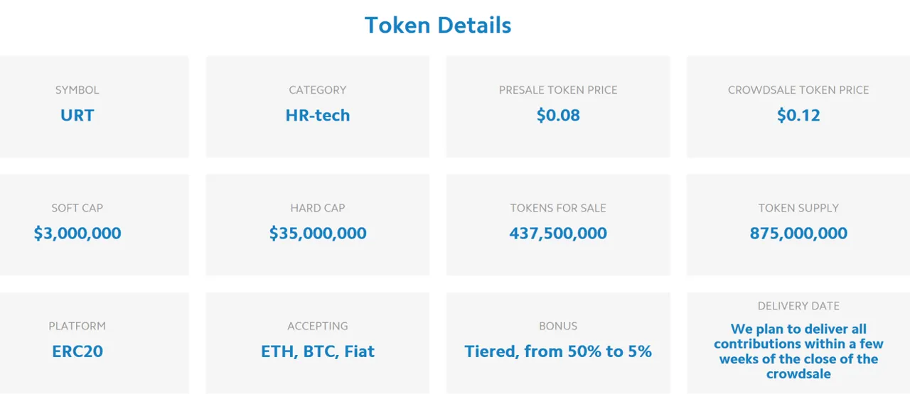Select the $3,000,000 soft cap value
Viewport: 910px width, 394px height.
pos(77,233)
